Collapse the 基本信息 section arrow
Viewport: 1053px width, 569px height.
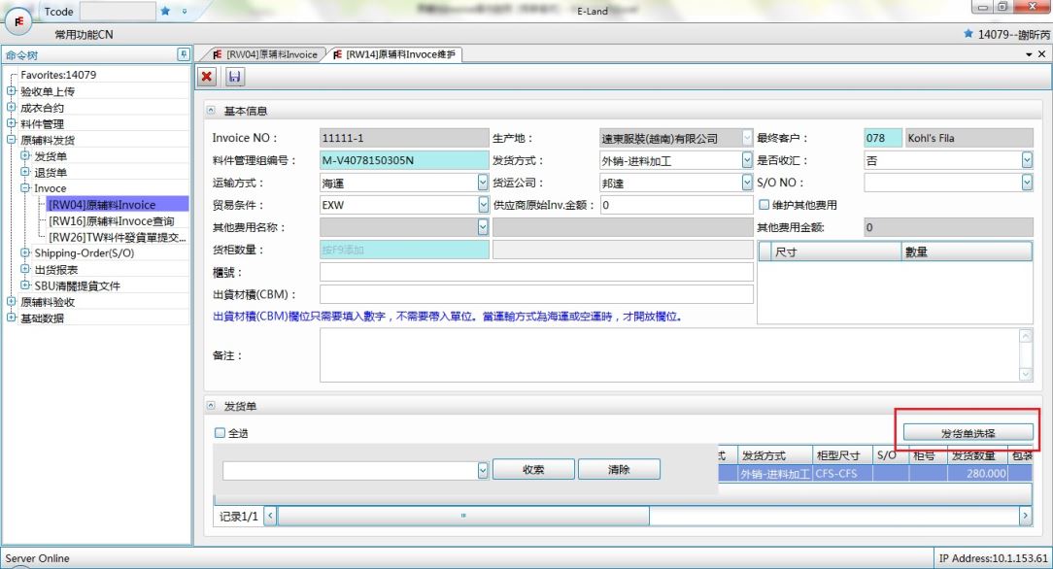click(211, 112)
